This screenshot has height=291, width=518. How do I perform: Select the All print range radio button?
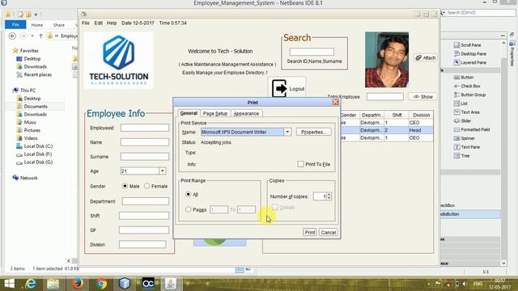[x=189, y=194]
